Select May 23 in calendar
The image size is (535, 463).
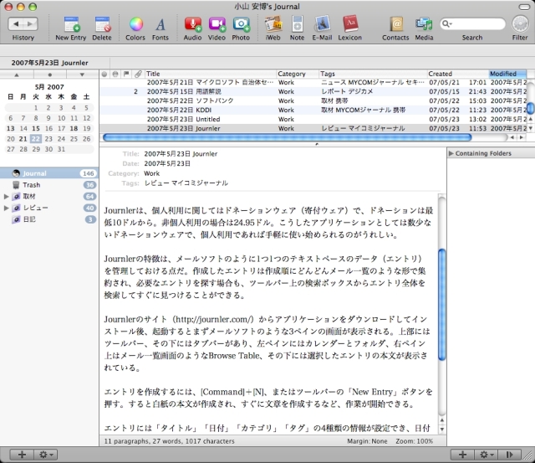pos(48,139)
